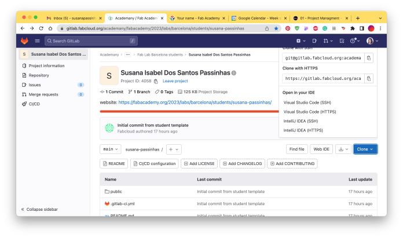Click the browser forward arrow
The width and height of the screenshot is (403, 238).
pos(32,28)
